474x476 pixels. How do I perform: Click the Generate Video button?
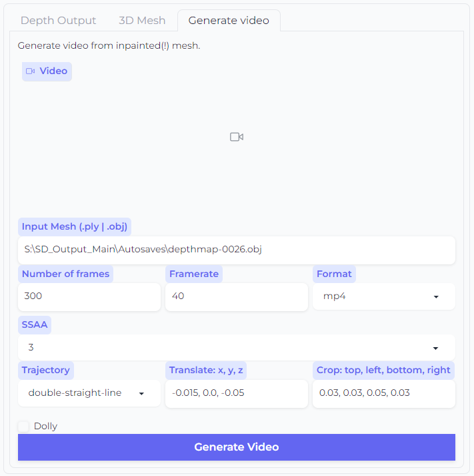point(237,447)
